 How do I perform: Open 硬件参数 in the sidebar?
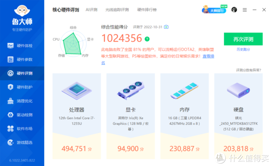tap(22, 60)
